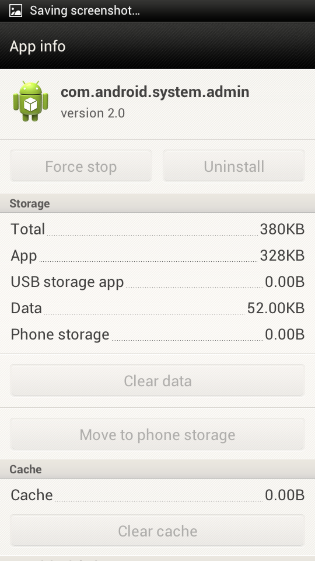
Task: Select the Cache section header
Action: pyautogui.click(x=157, y=469)
